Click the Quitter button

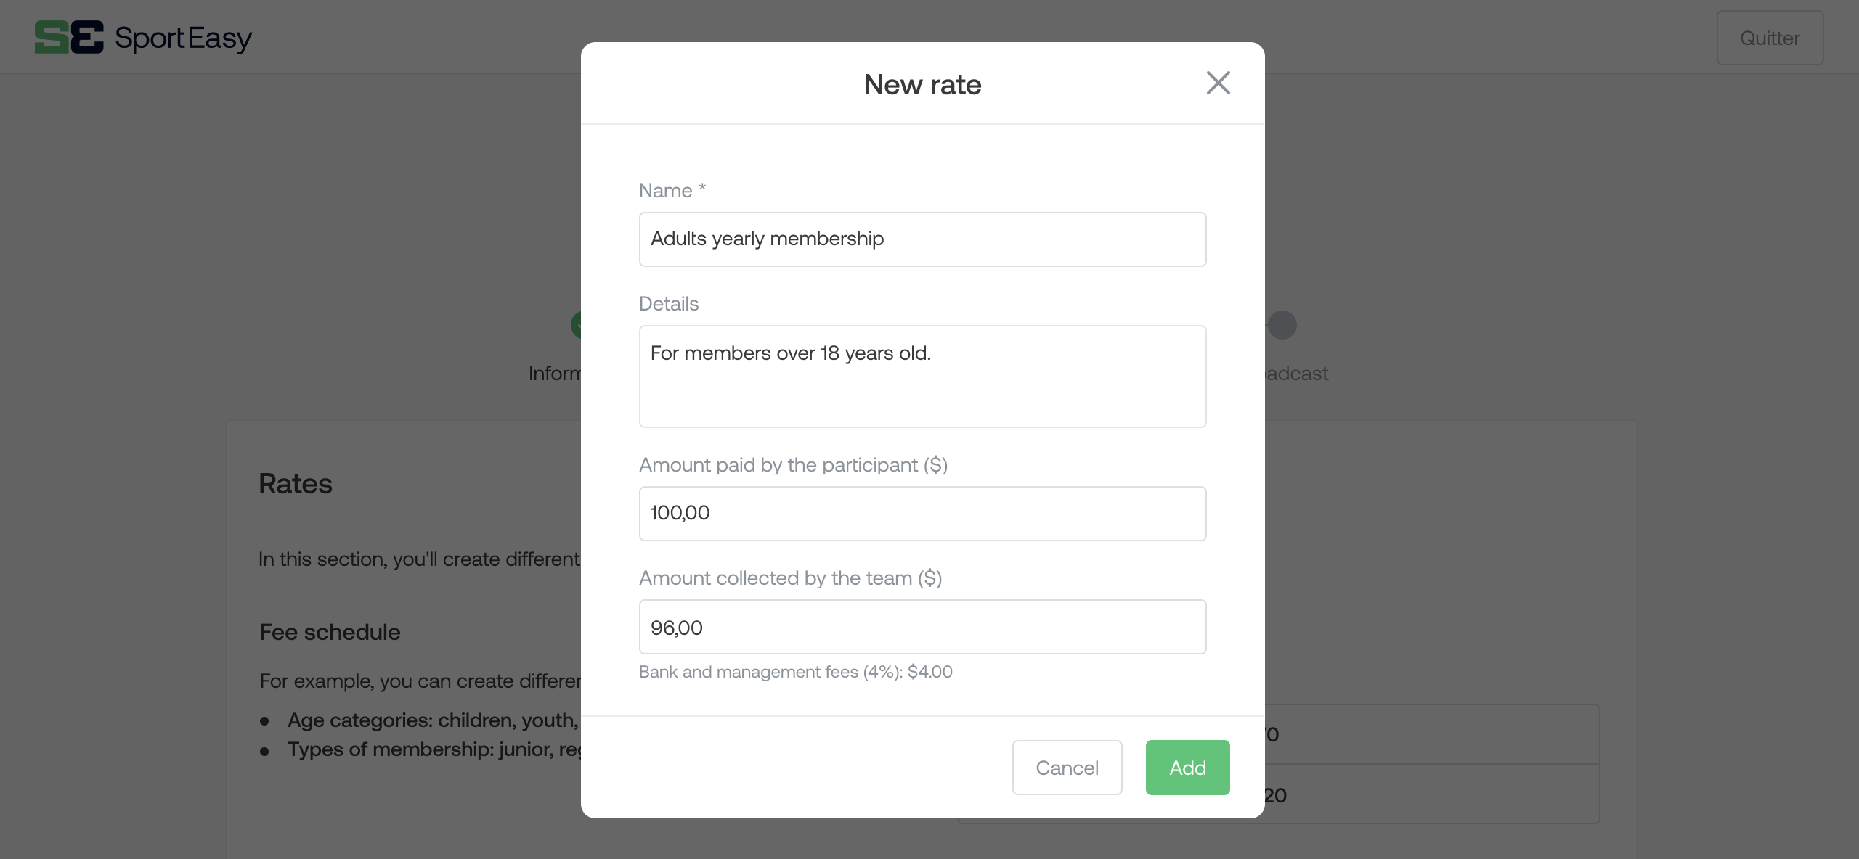click(1770, 38)
